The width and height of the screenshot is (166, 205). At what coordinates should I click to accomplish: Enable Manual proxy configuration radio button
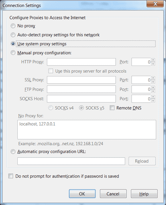pos(13,53)
